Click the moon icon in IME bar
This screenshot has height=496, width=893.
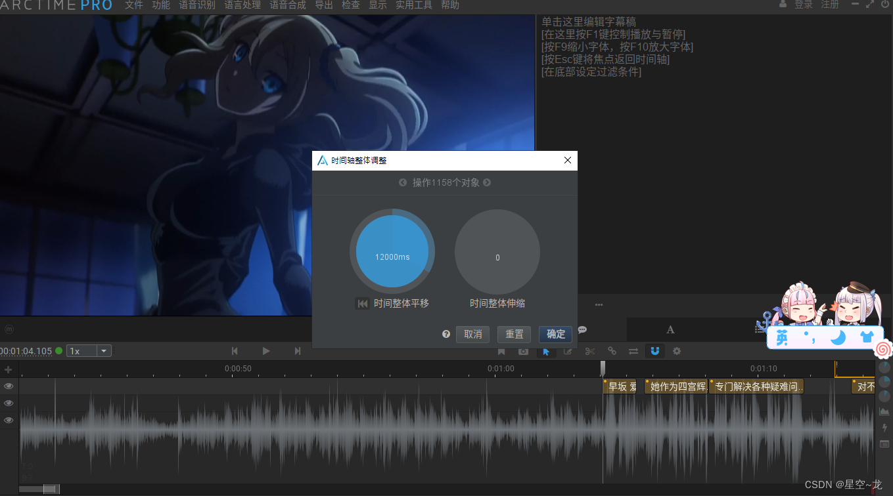[837, 338]
